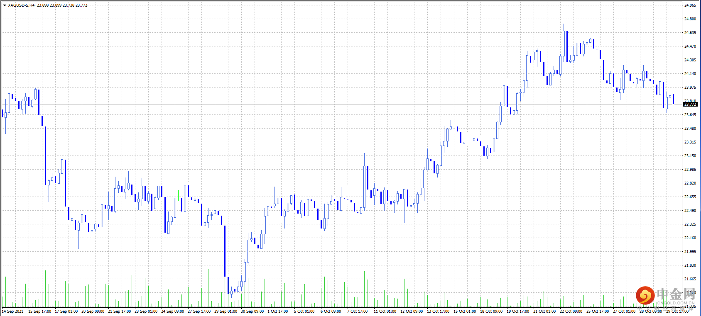Click the 24.305 price axis label
The width and height of the screenshot is (701, 316).
[x=690, y=60]
